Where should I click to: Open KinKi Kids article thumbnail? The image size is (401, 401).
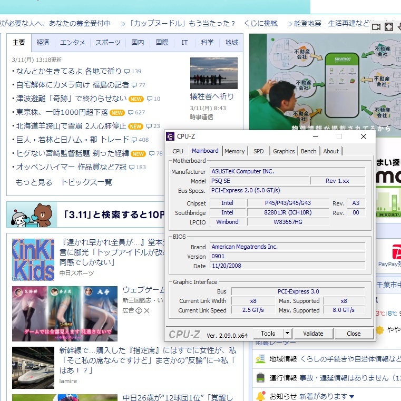pos(33,260)
